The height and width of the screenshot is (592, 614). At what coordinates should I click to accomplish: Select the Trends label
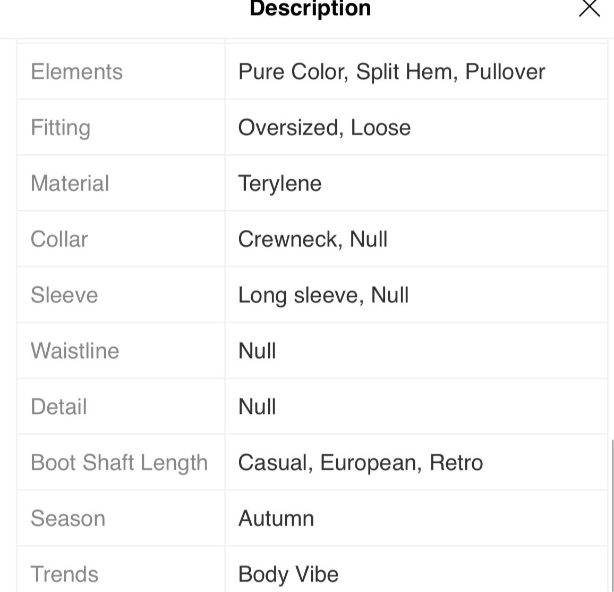[x=64, y=574]
